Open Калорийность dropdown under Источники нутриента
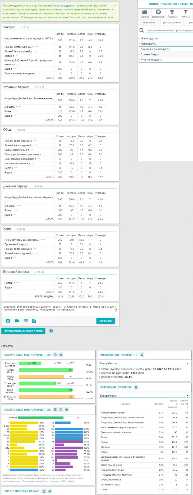Viewport: 193px width, 495px height. coord(144,396)
